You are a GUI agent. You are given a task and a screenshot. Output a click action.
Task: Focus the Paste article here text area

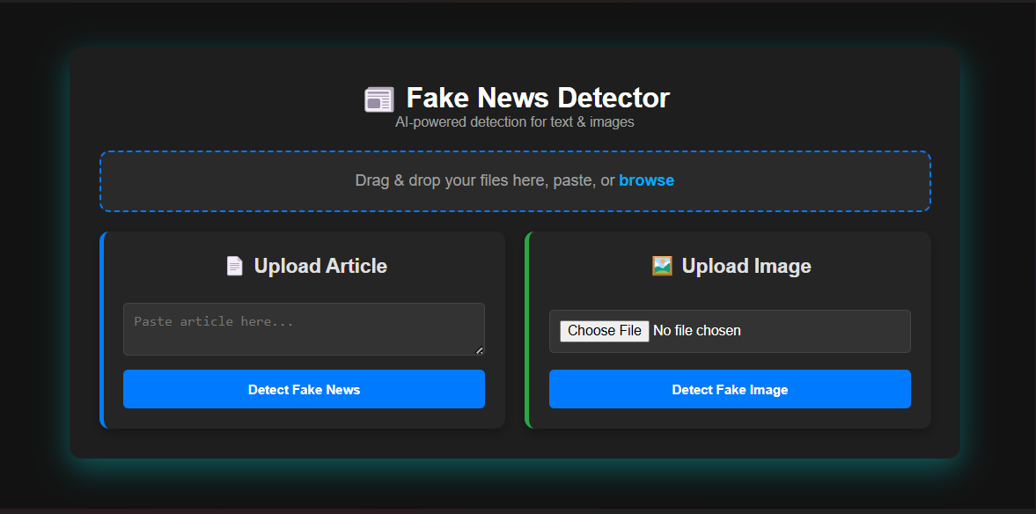click(304, 329)
